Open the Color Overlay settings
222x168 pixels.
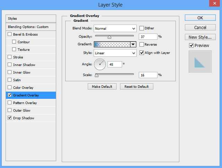tap(23, 88)
